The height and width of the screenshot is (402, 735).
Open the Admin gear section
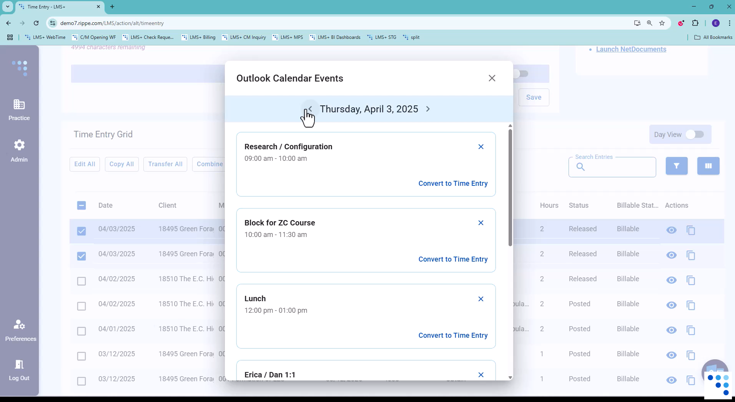click(19, 151)
